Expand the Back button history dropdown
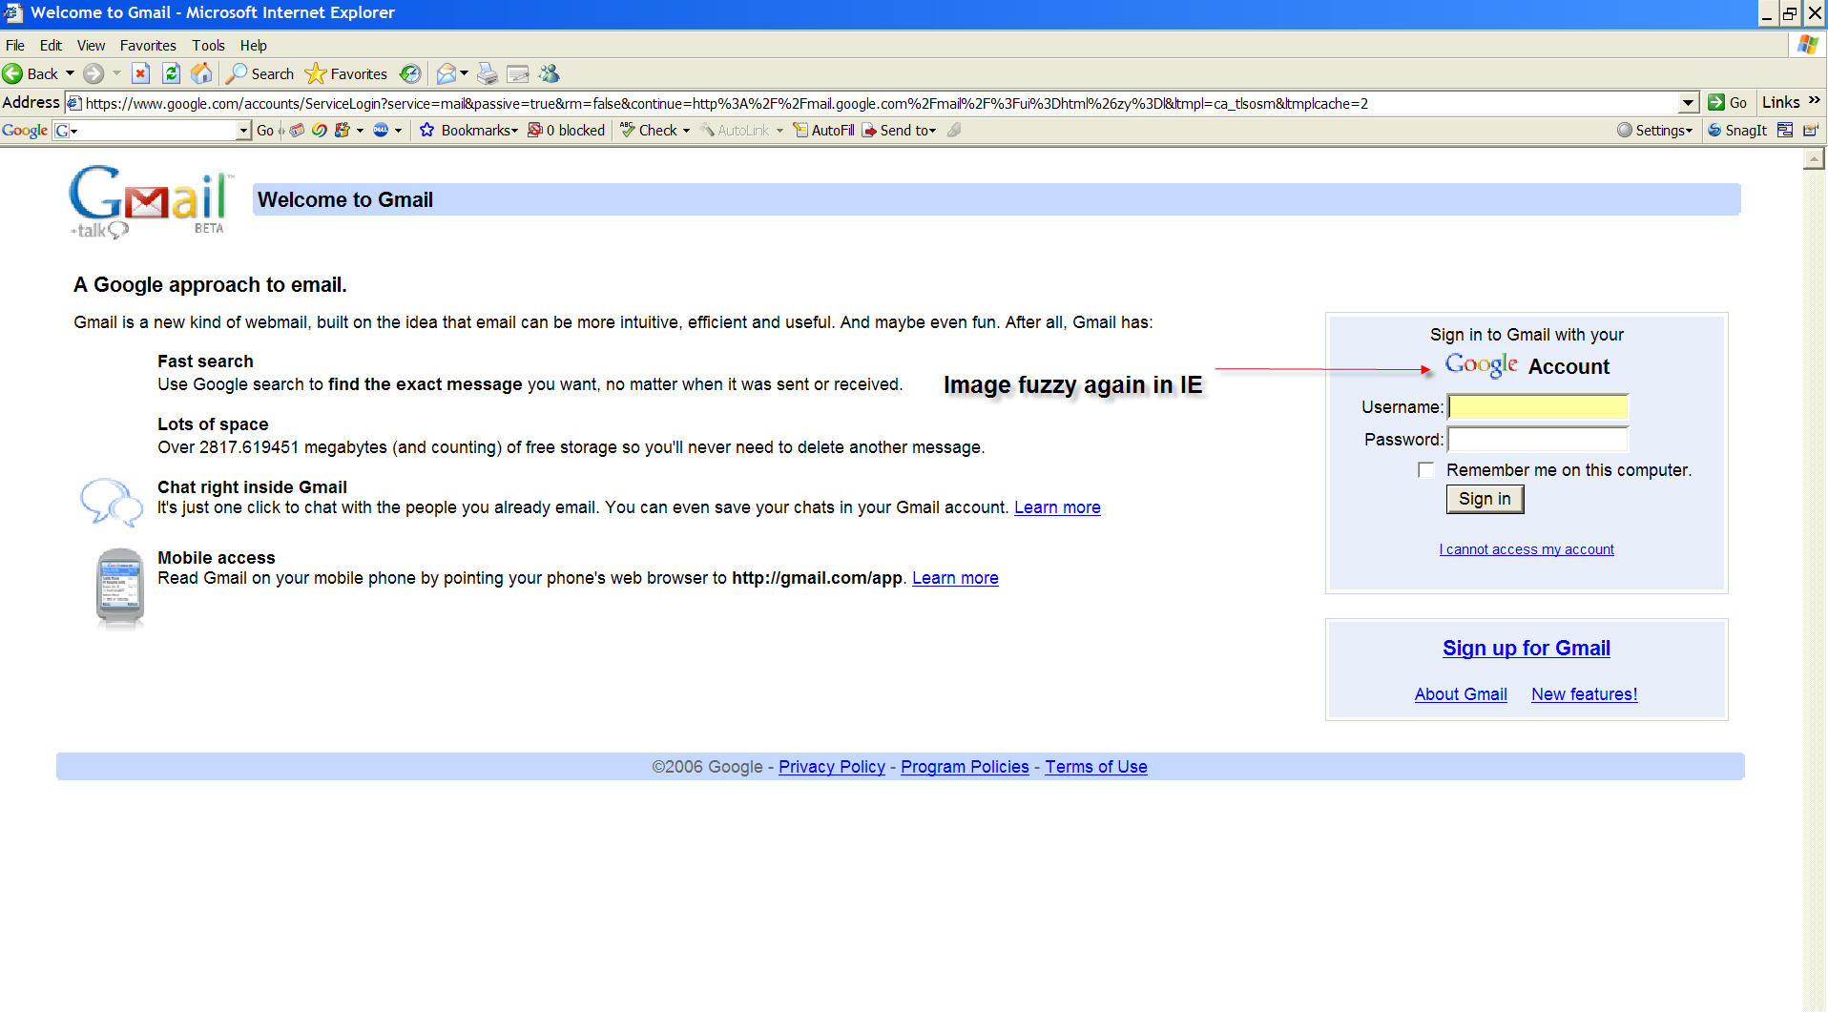1828x1012 pixels. point(70,73)
